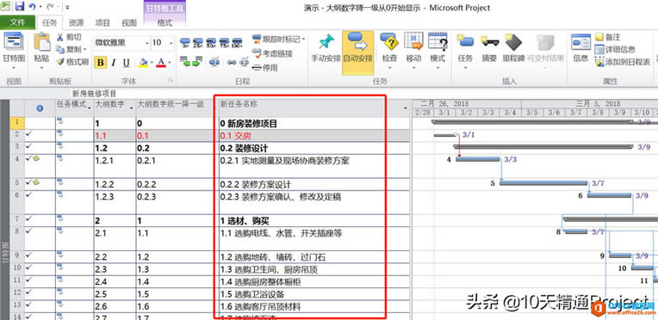Open the 文件 (File) tab

[17, 22]
